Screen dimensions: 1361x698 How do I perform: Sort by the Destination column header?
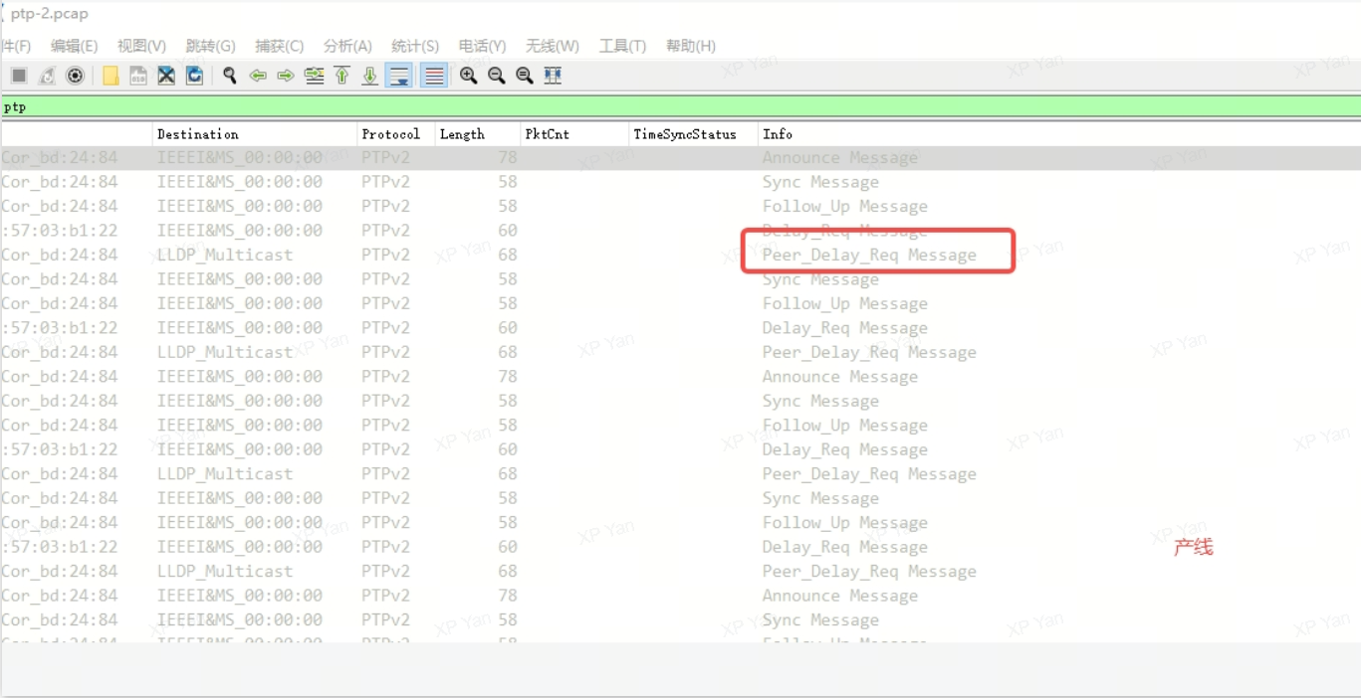(x=255, y=134)
